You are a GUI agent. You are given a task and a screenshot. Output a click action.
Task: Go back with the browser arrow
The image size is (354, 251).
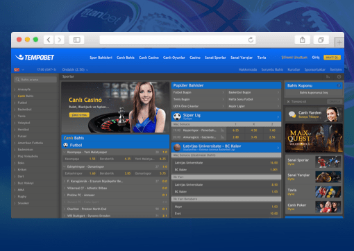[x=49, y=40]
